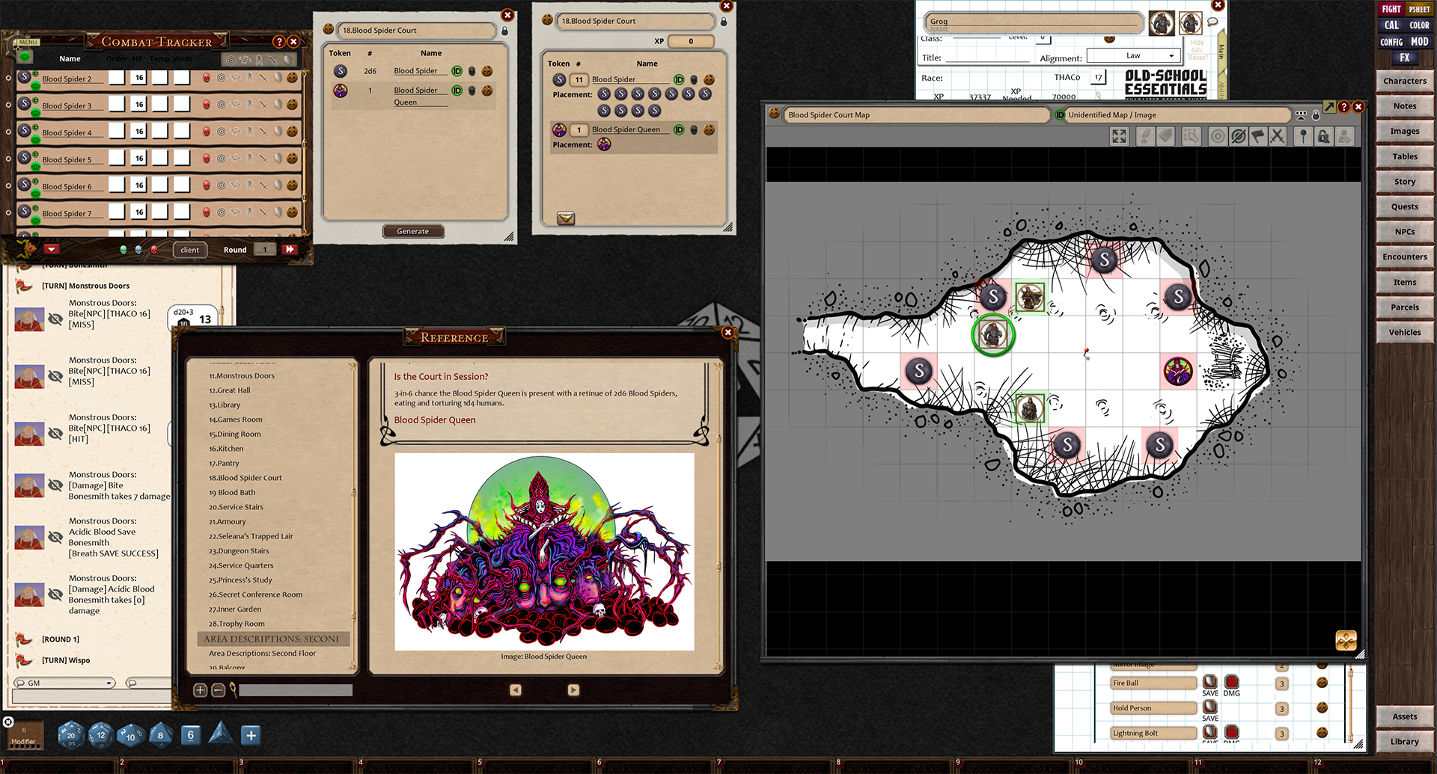The width and height of the screenshot is (1437, 774).
Task: Click the green-ringed character token on map
Action: (x=993, y=334)
